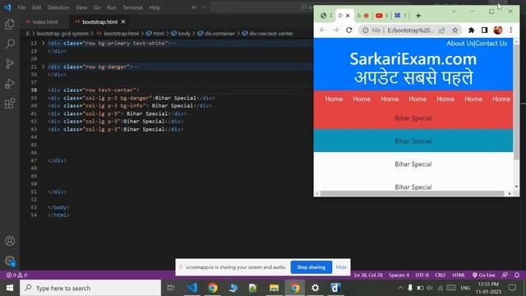526x296 pixels.
Task: Open Source Control view
Action: (10, 64)
